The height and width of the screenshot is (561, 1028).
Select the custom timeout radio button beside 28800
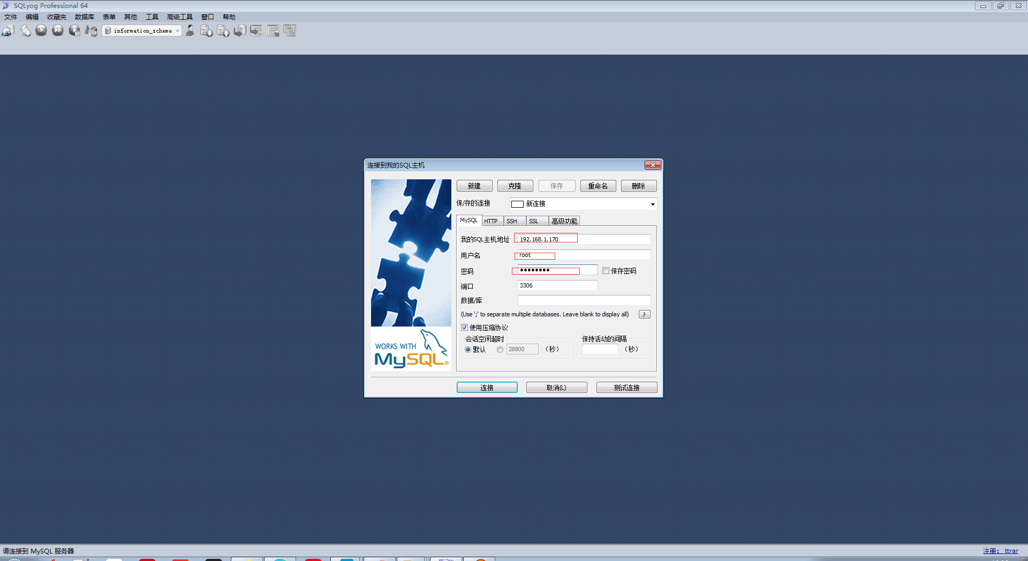coord(500,350)
